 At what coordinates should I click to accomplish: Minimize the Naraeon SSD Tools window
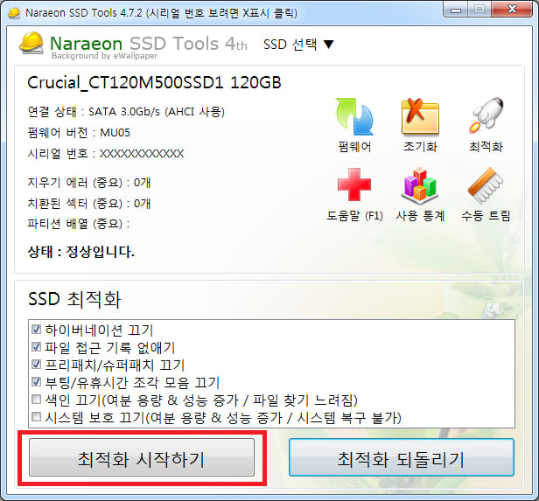tap(456, 10)
